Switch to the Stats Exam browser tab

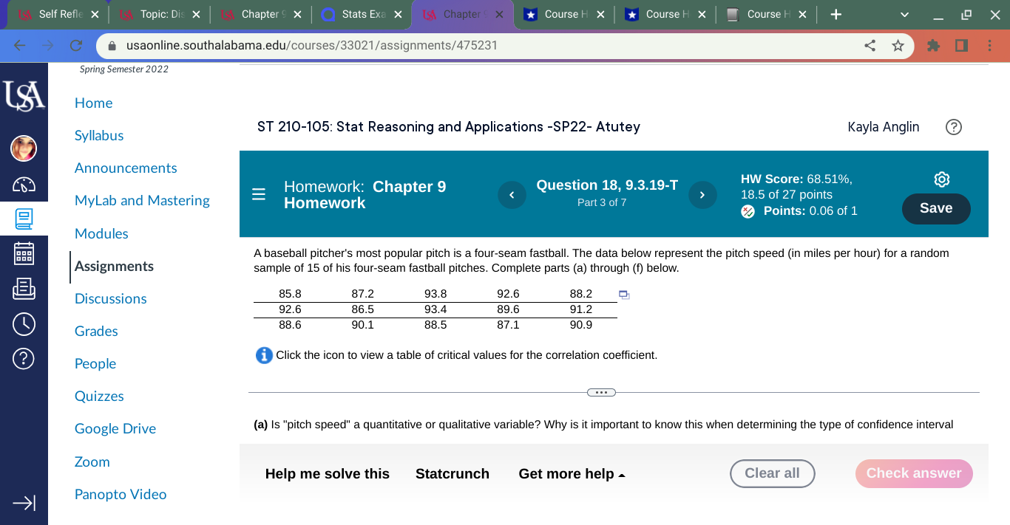(362, 13)
